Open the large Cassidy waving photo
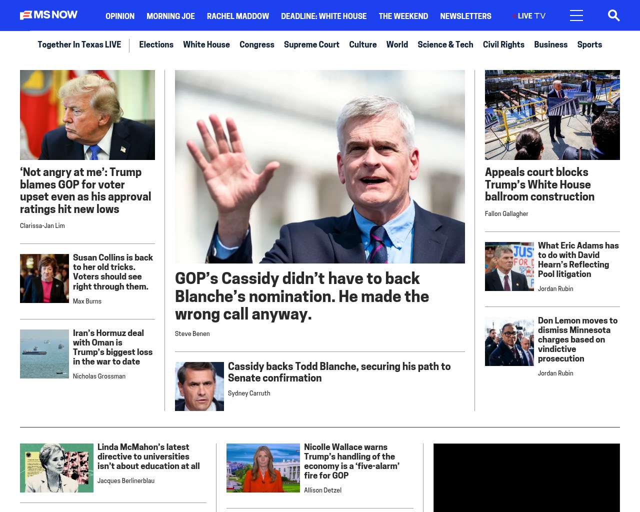Image resolution: width=640 pixels, height=512 pixels. pos(320,166)
